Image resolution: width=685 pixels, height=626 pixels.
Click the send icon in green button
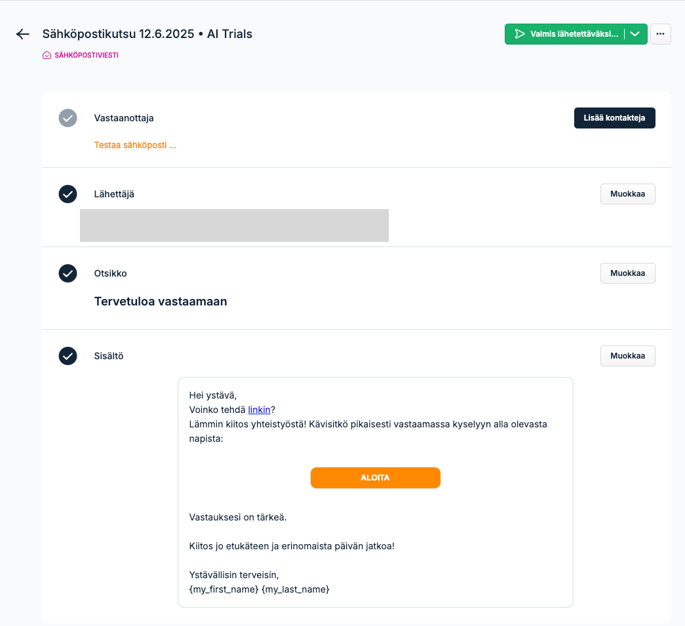point(519,34)
